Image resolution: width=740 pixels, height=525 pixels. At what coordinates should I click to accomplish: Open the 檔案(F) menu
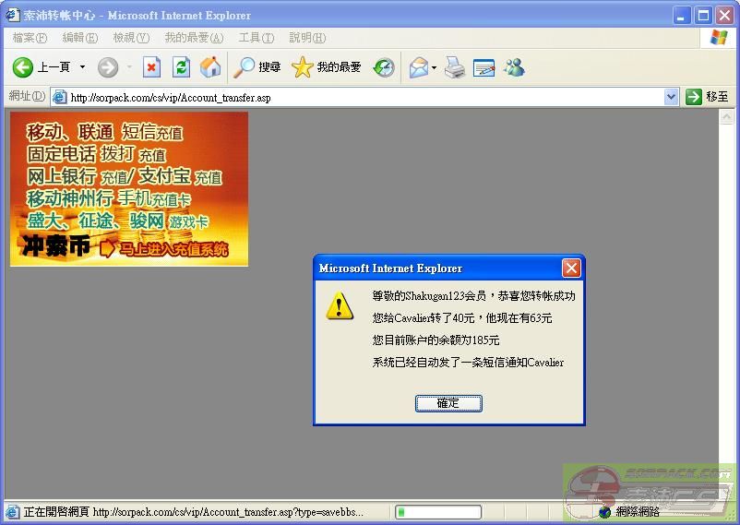[x=30, y=38]
